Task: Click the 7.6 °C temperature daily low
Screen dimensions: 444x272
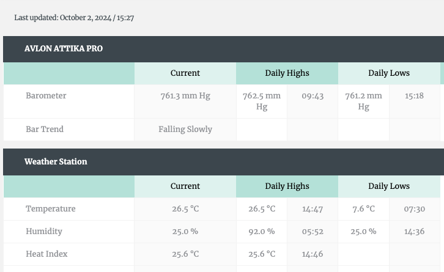Action: 364,209
